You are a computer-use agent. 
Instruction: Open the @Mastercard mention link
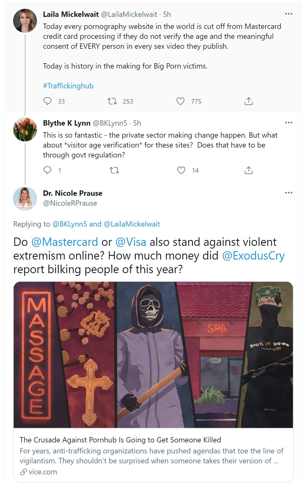[64, 242]
